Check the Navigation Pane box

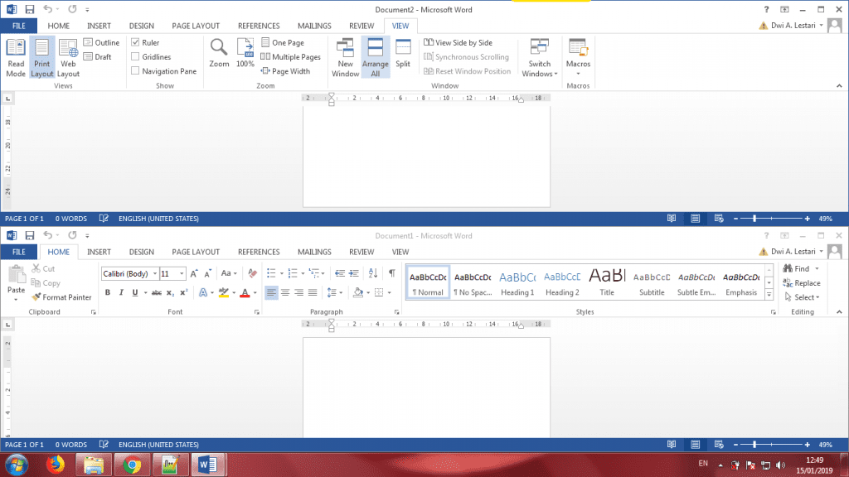coord(135,71)
